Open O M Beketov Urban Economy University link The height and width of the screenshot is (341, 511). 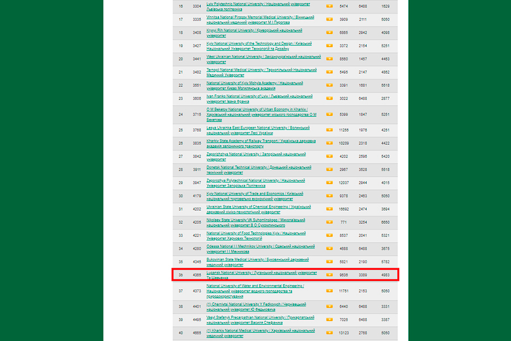point(261,115)
